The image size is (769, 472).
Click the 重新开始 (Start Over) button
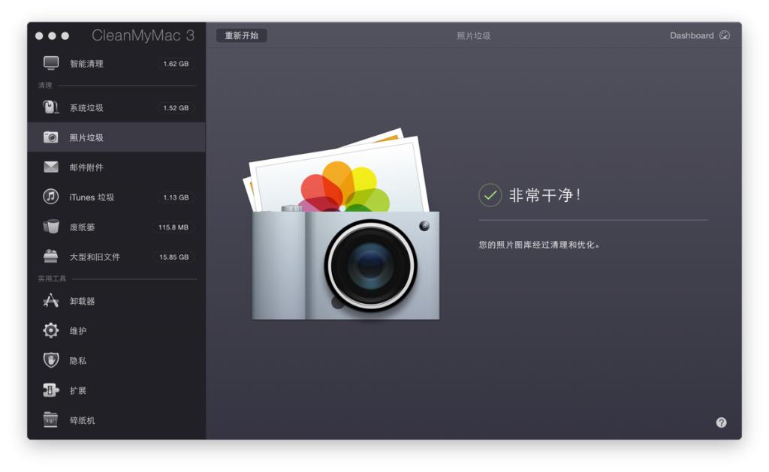[241, 35]
